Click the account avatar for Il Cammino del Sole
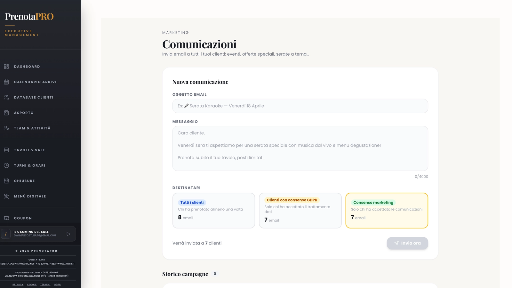Viewport: 512px width, 288px height. coord(6,234)
